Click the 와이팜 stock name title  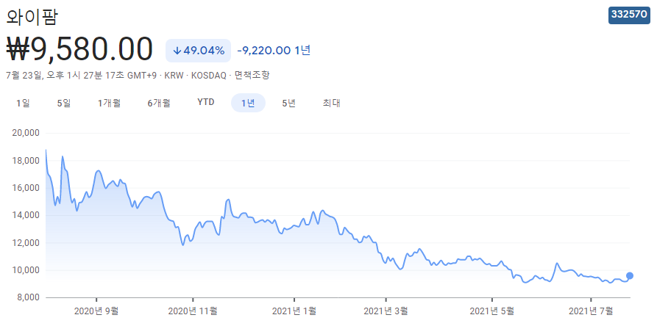(32, 17)
